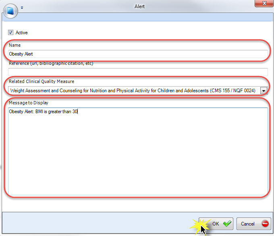Click the Active checkbox label text
Image resolution: width=274 pixels, height=236 pixels.
coord(21,33)
